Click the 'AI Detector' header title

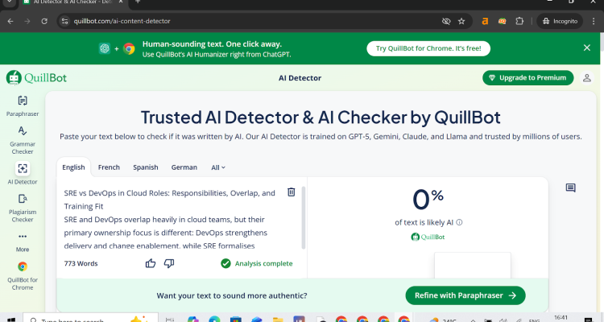(x=300, y=78)
